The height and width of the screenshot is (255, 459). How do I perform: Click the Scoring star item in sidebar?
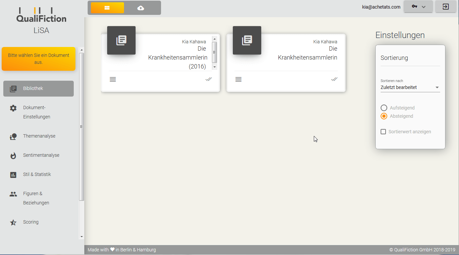(x=31, y=222)
